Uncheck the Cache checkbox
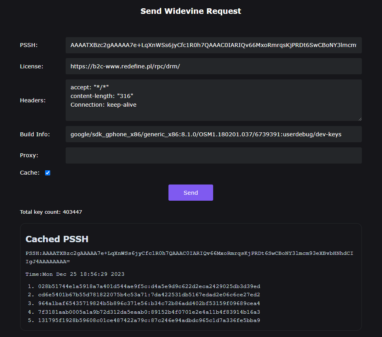 pos(48,173)
